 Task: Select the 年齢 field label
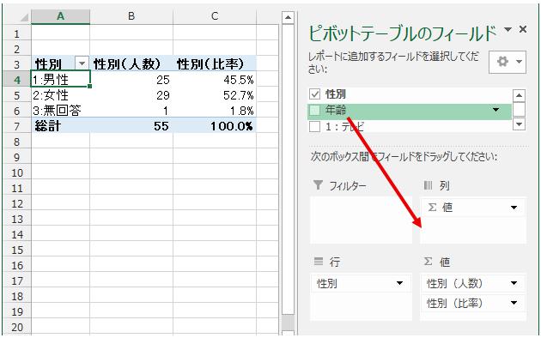point(336,111)
